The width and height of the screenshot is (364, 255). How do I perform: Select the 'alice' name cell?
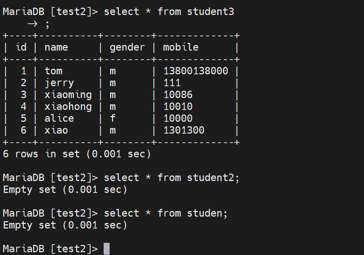(59, 119)
